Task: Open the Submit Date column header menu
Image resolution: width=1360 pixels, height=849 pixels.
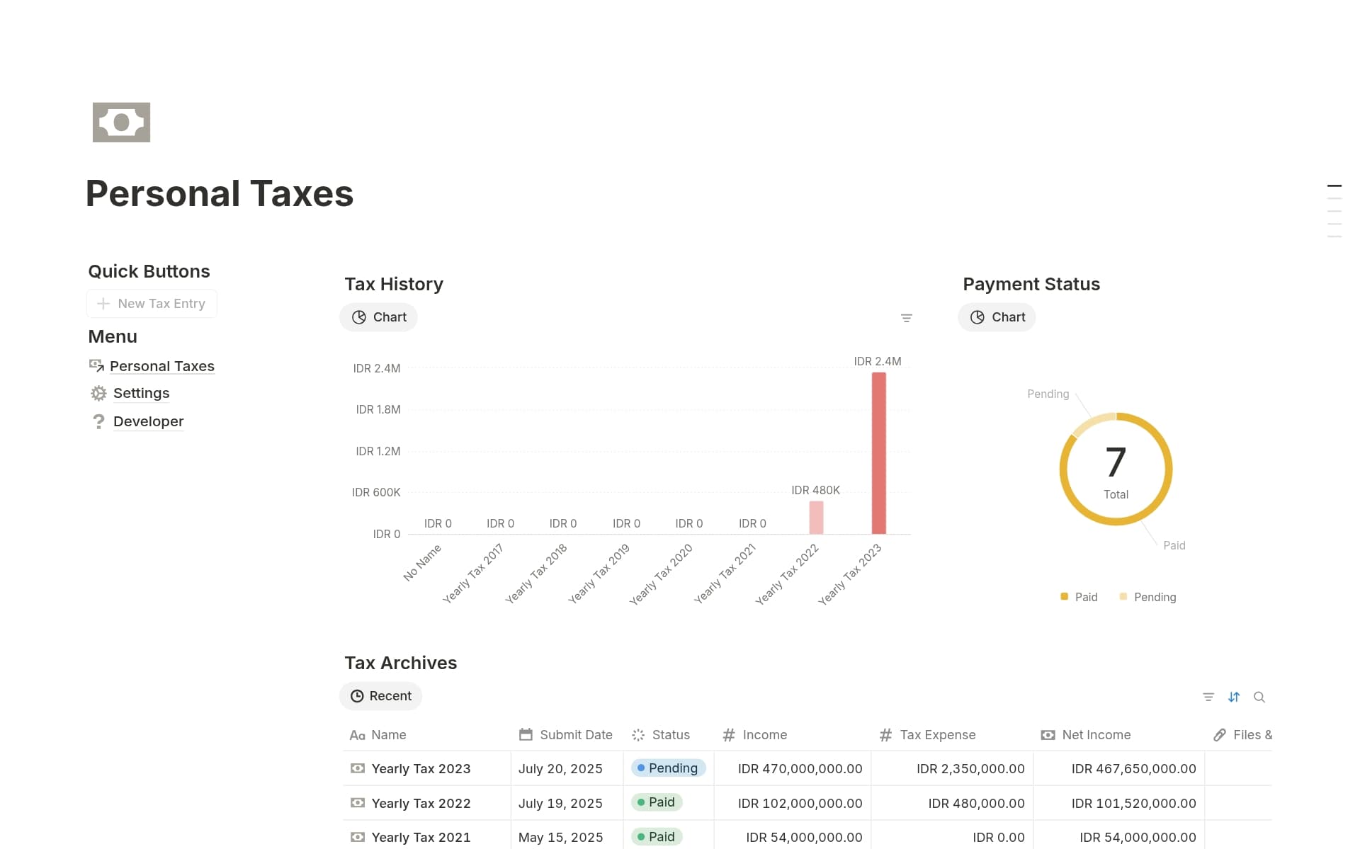Action: tap(575, 734)
